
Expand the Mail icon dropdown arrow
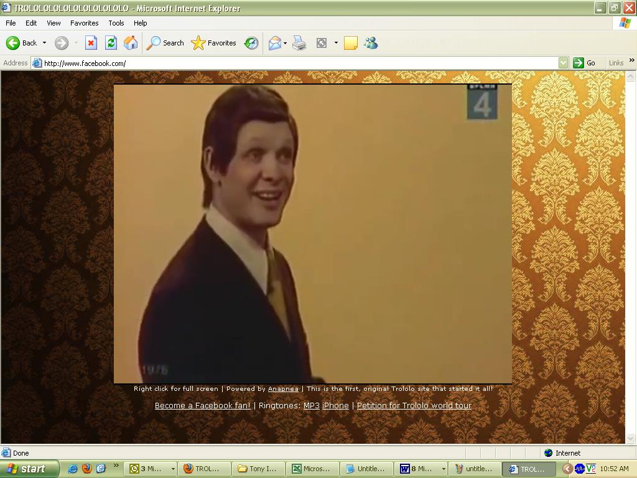286,43
